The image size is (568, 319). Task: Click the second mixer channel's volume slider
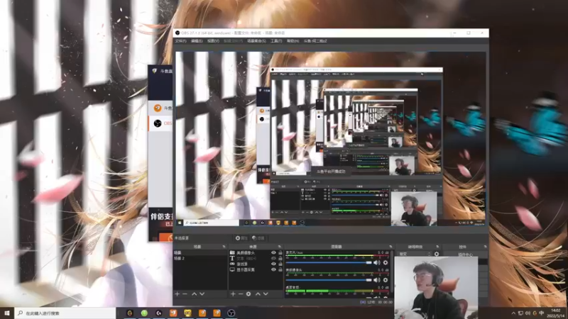[329, 280]
